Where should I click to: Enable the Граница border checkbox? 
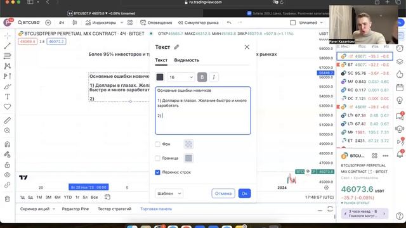click(x=157, y=158)
